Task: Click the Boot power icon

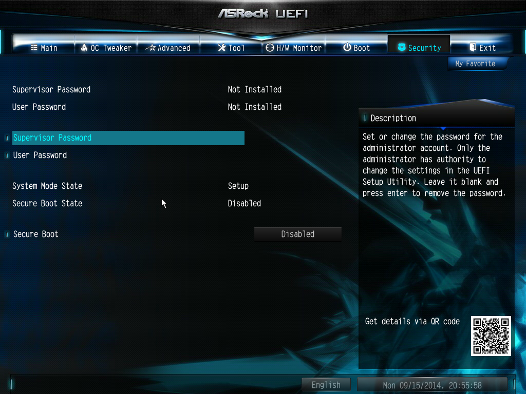Action: (x=347, y=47)
